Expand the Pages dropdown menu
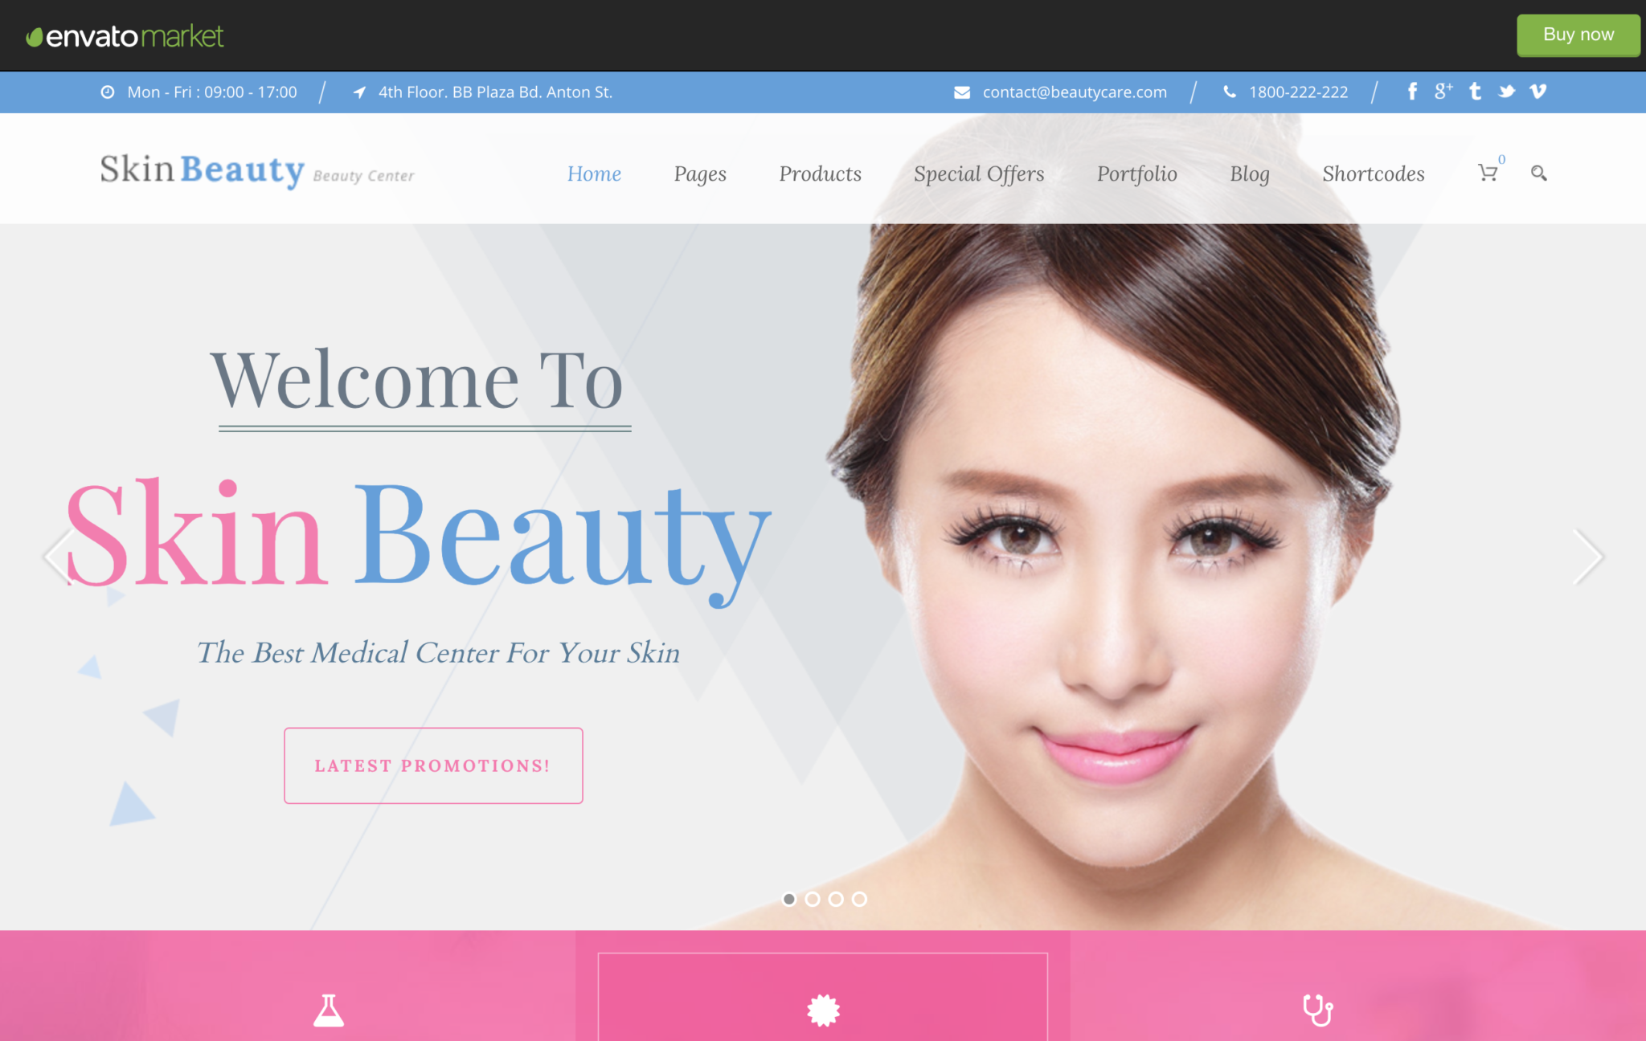 (x=700, y=173)
